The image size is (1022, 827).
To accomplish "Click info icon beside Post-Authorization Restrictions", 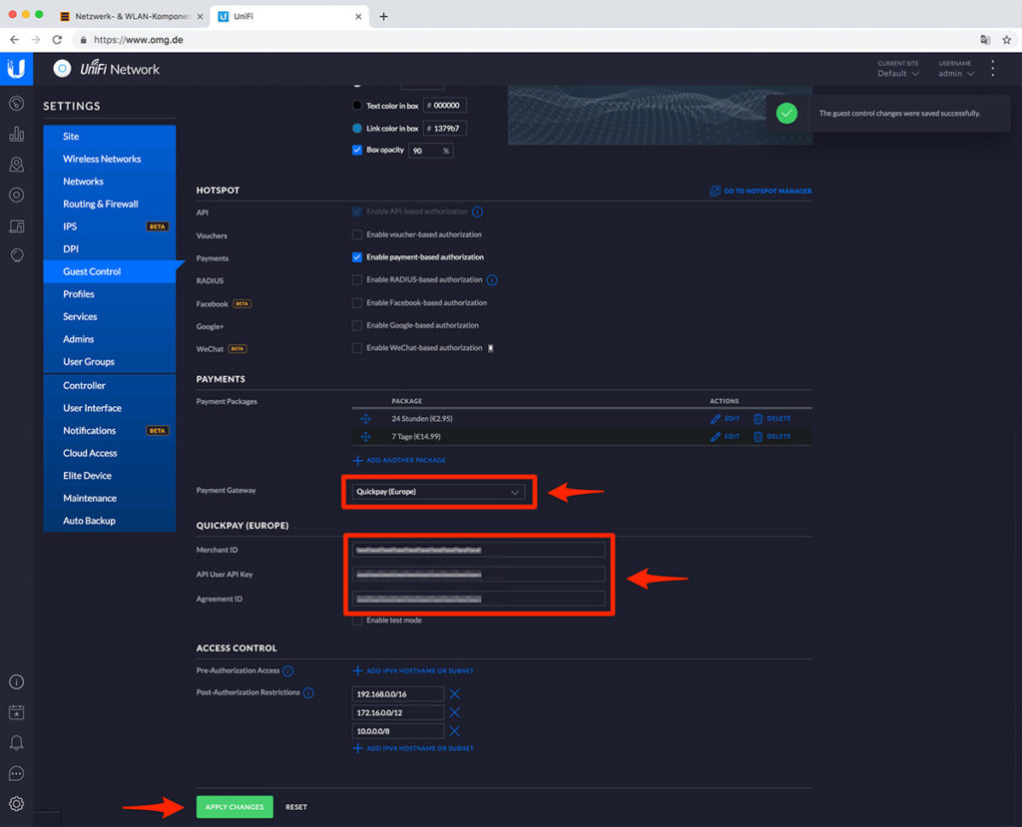I will pos(309,692).
